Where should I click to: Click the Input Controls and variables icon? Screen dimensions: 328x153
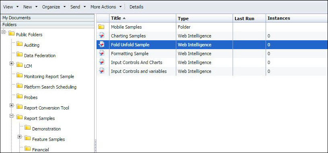point(101,71)
